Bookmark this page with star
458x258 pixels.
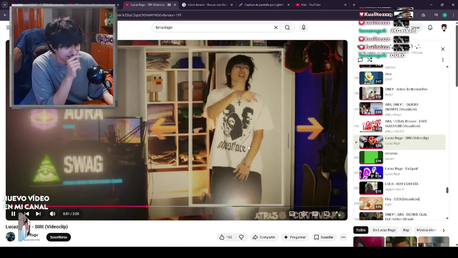pos(423,15)
